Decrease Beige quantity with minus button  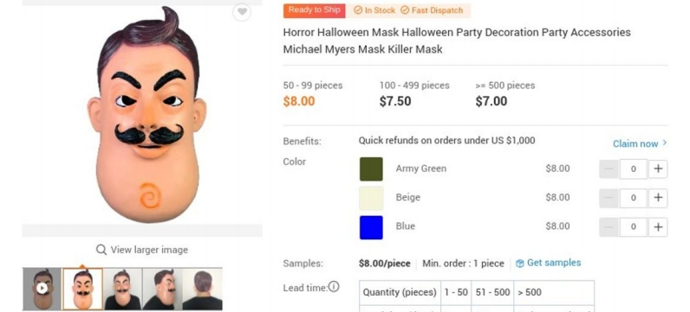pos(609,198)
